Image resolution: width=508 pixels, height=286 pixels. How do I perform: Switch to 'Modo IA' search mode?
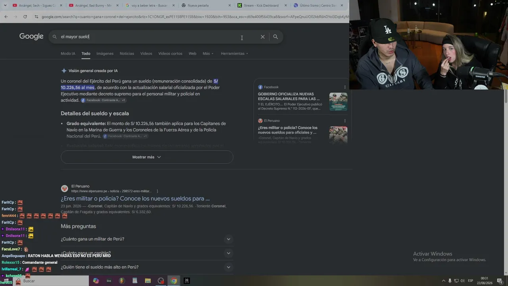(68, 54)
